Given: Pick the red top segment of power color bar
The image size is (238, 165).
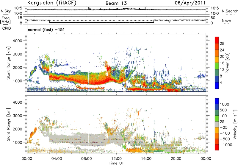Looking at the screenshot, I should click(x=217, y=40).
